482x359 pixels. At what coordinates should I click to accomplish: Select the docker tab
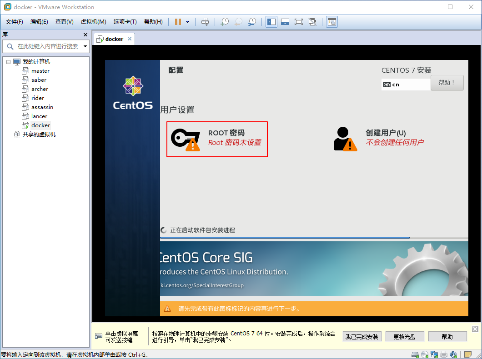(x=114, y=39)
